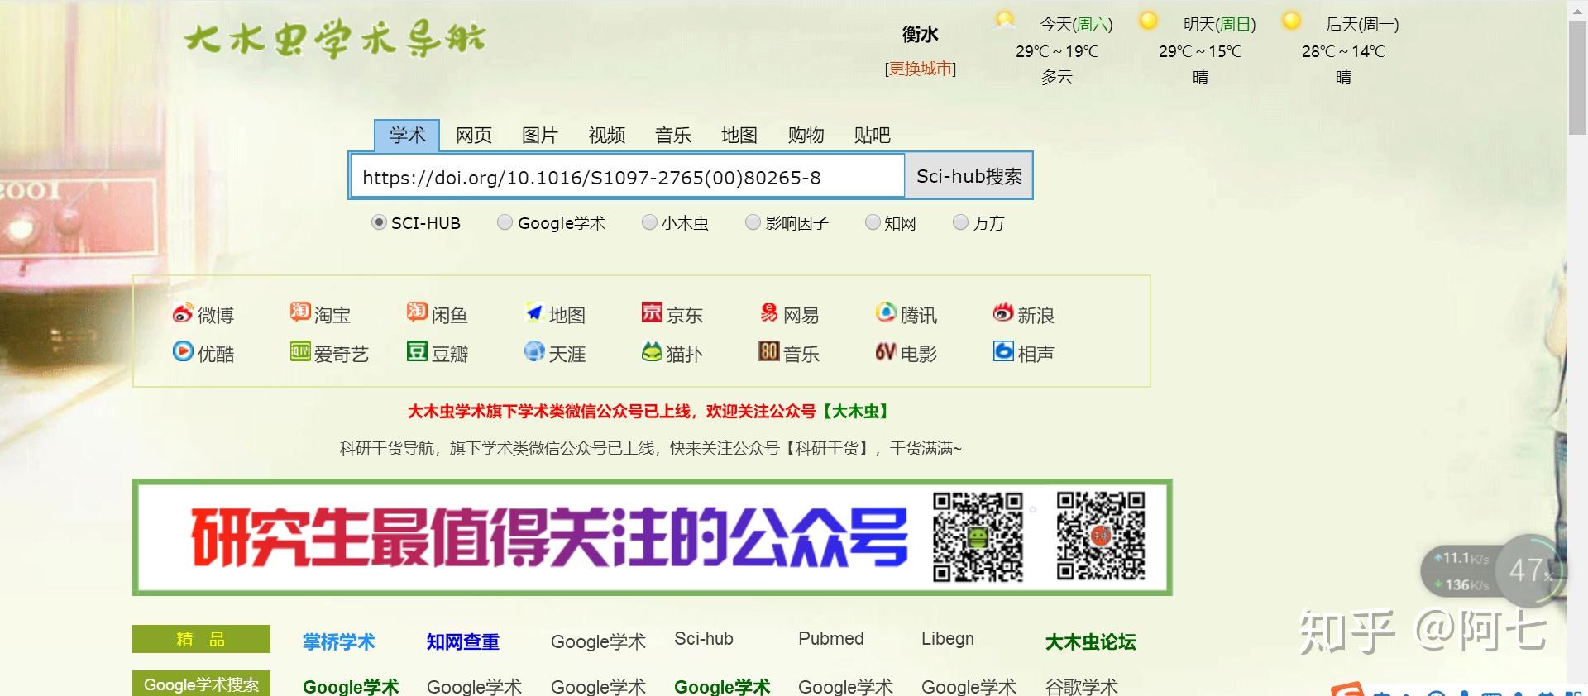Click the DOI search input field
The image size is (1588, 696).
click(628, 177)
